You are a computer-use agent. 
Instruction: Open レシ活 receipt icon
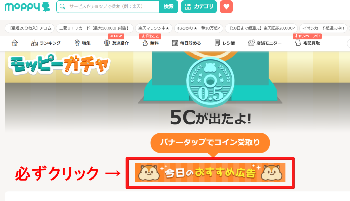217,43
